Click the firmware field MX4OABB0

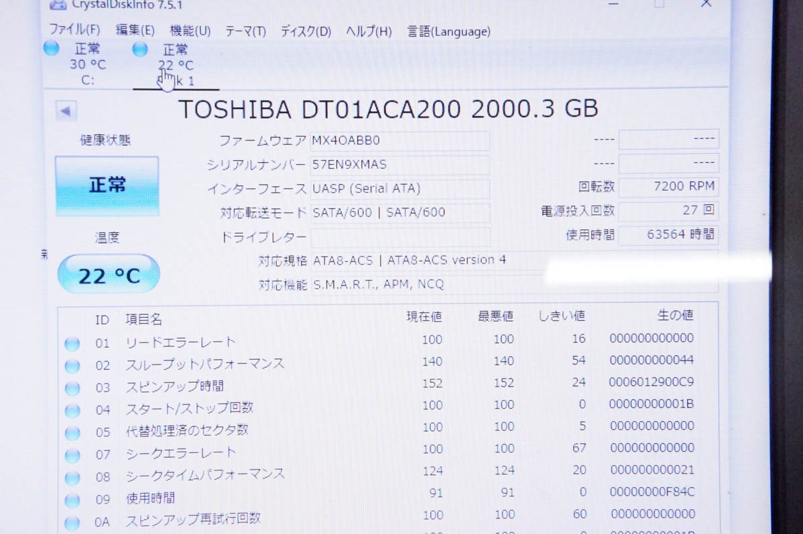tap(399, 140)
